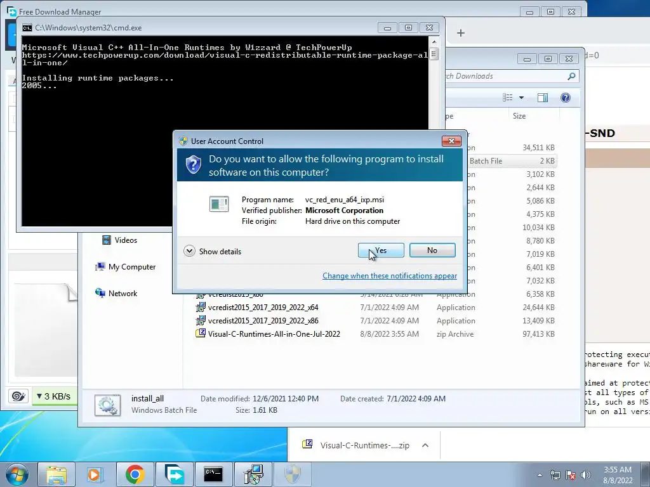Expand Show details in UAC dialog

click(212, 251)
